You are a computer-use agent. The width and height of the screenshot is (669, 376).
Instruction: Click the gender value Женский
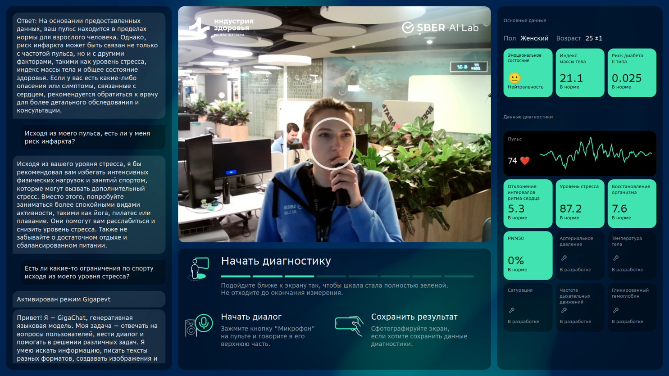tap(534, 38)
